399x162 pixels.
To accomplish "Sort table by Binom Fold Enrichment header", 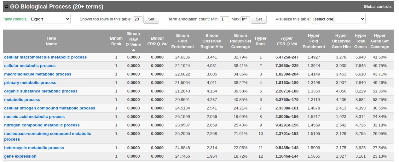I will pyautogui.click(x=182, y=41).
